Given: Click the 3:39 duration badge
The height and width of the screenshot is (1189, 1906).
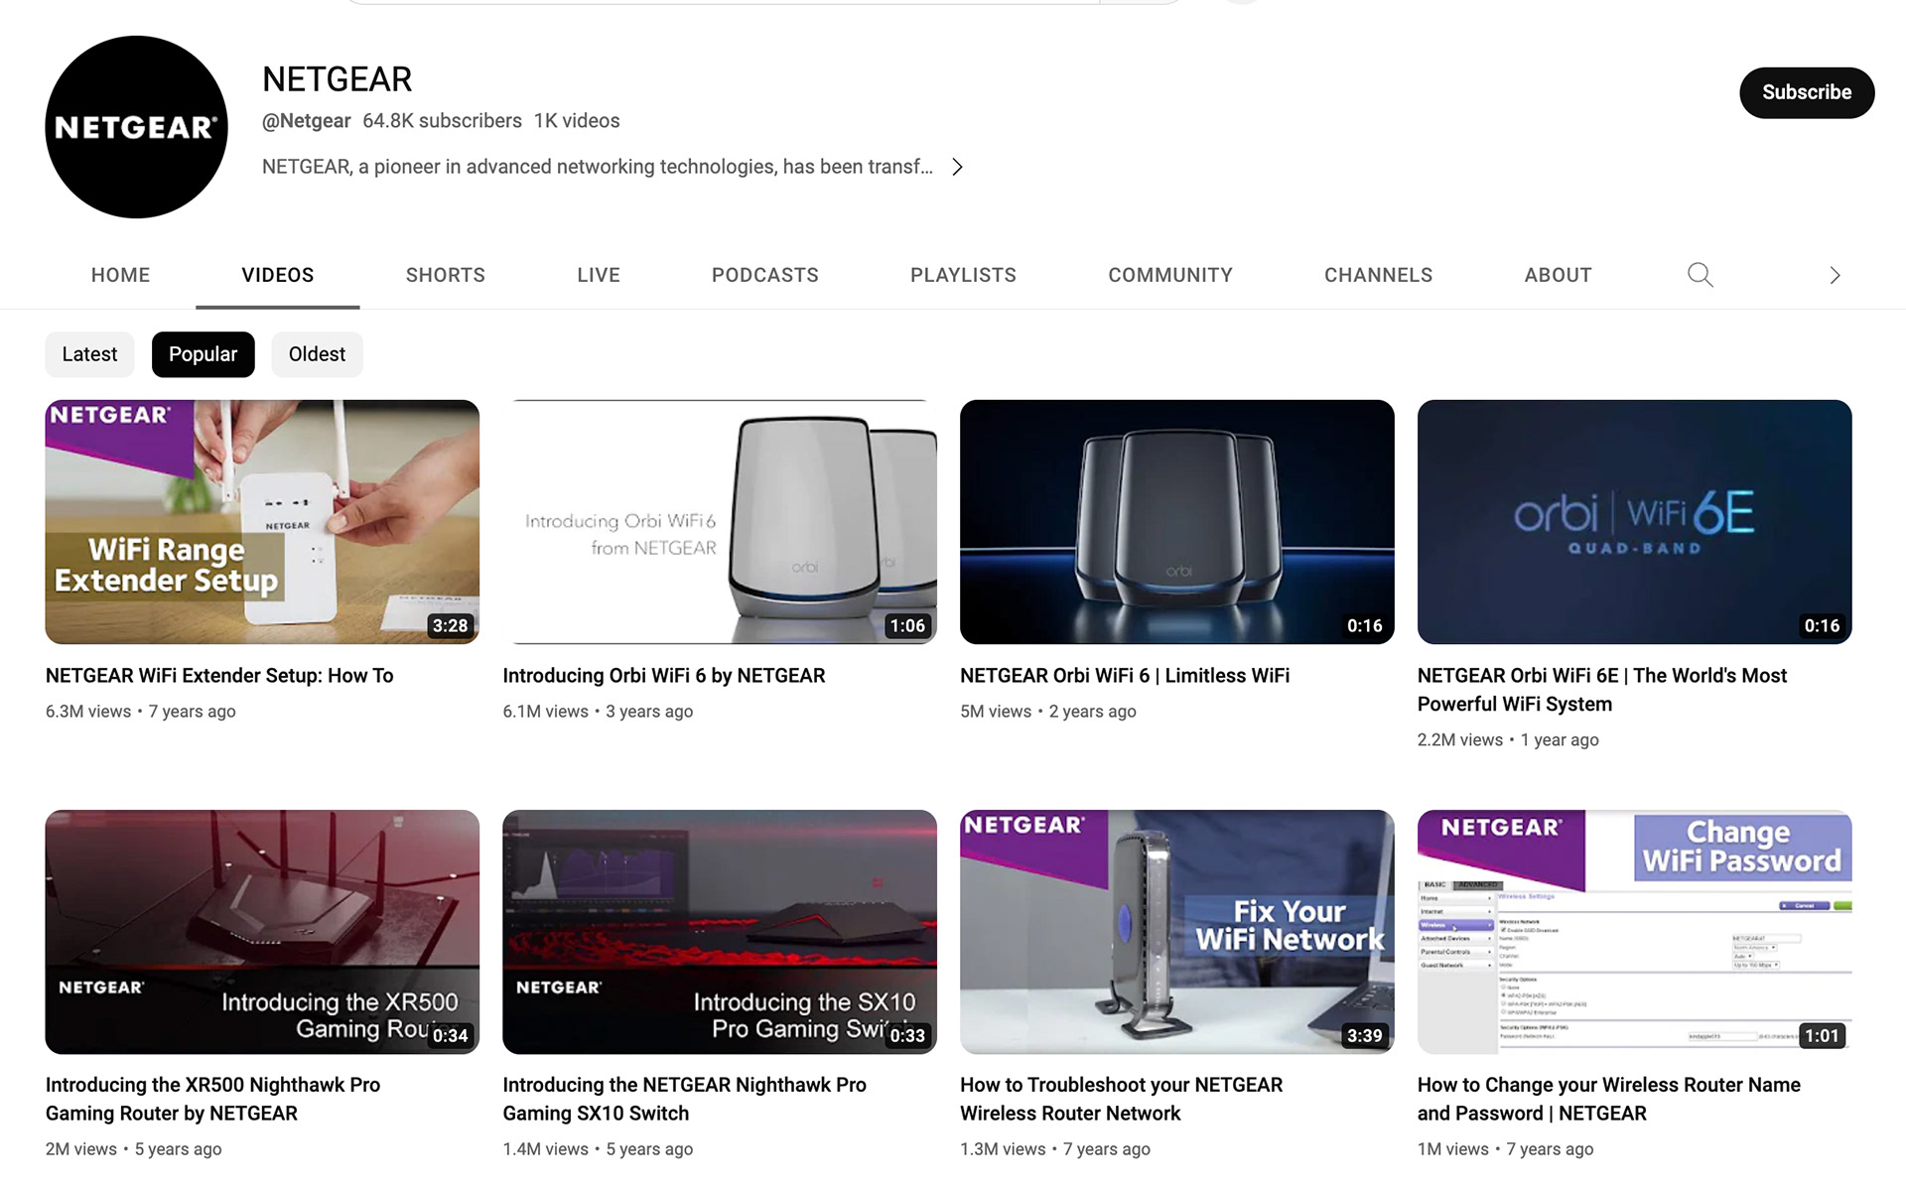Looking at the screenshot, I should click(1364, 1036).
